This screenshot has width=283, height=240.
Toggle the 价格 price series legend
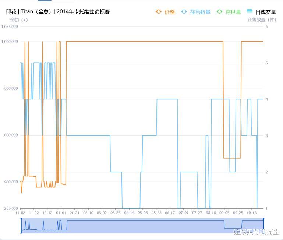[x=165, y=12]
